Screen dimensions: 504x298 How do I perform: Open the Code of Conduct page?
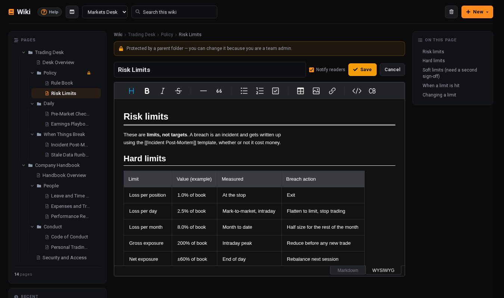click(x=69, y=237)
